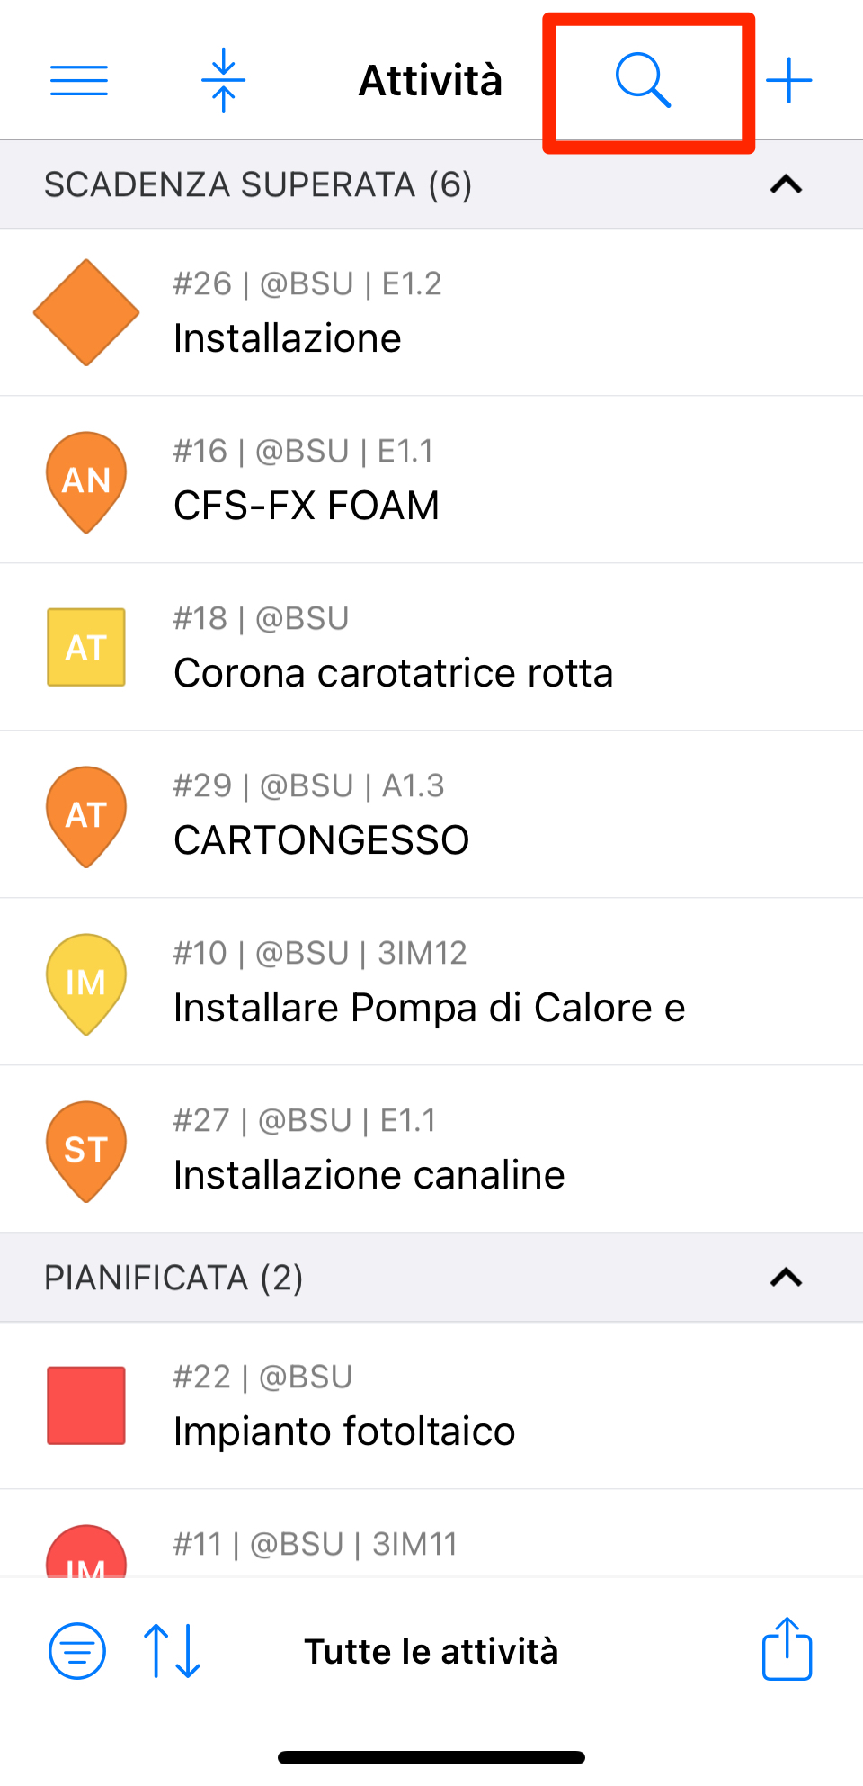Tap the orange diamond icon for Installazione
Screen dimensions: 863x1786
pos(86,313)
